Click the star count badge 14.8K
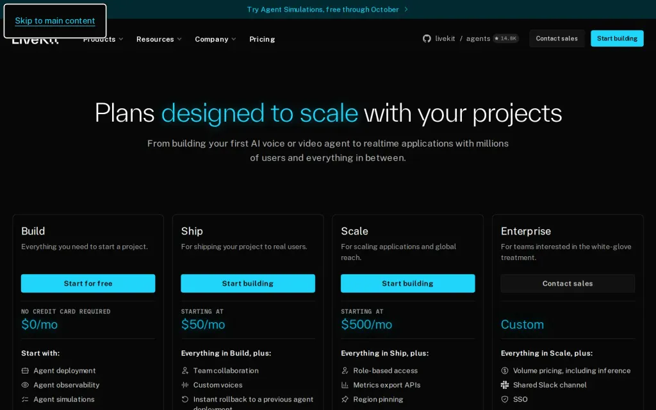 click(506, 38)
